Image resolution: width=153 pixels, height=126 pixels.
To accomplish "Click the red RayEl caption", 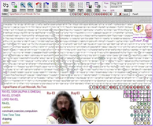I will (x=75, y=93).
